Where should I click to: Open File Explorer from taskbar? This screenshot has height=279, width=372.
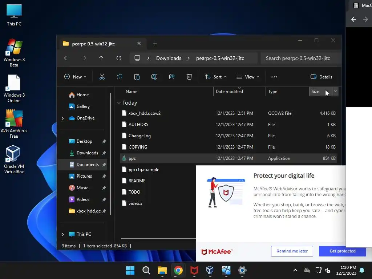coord(162,270)
